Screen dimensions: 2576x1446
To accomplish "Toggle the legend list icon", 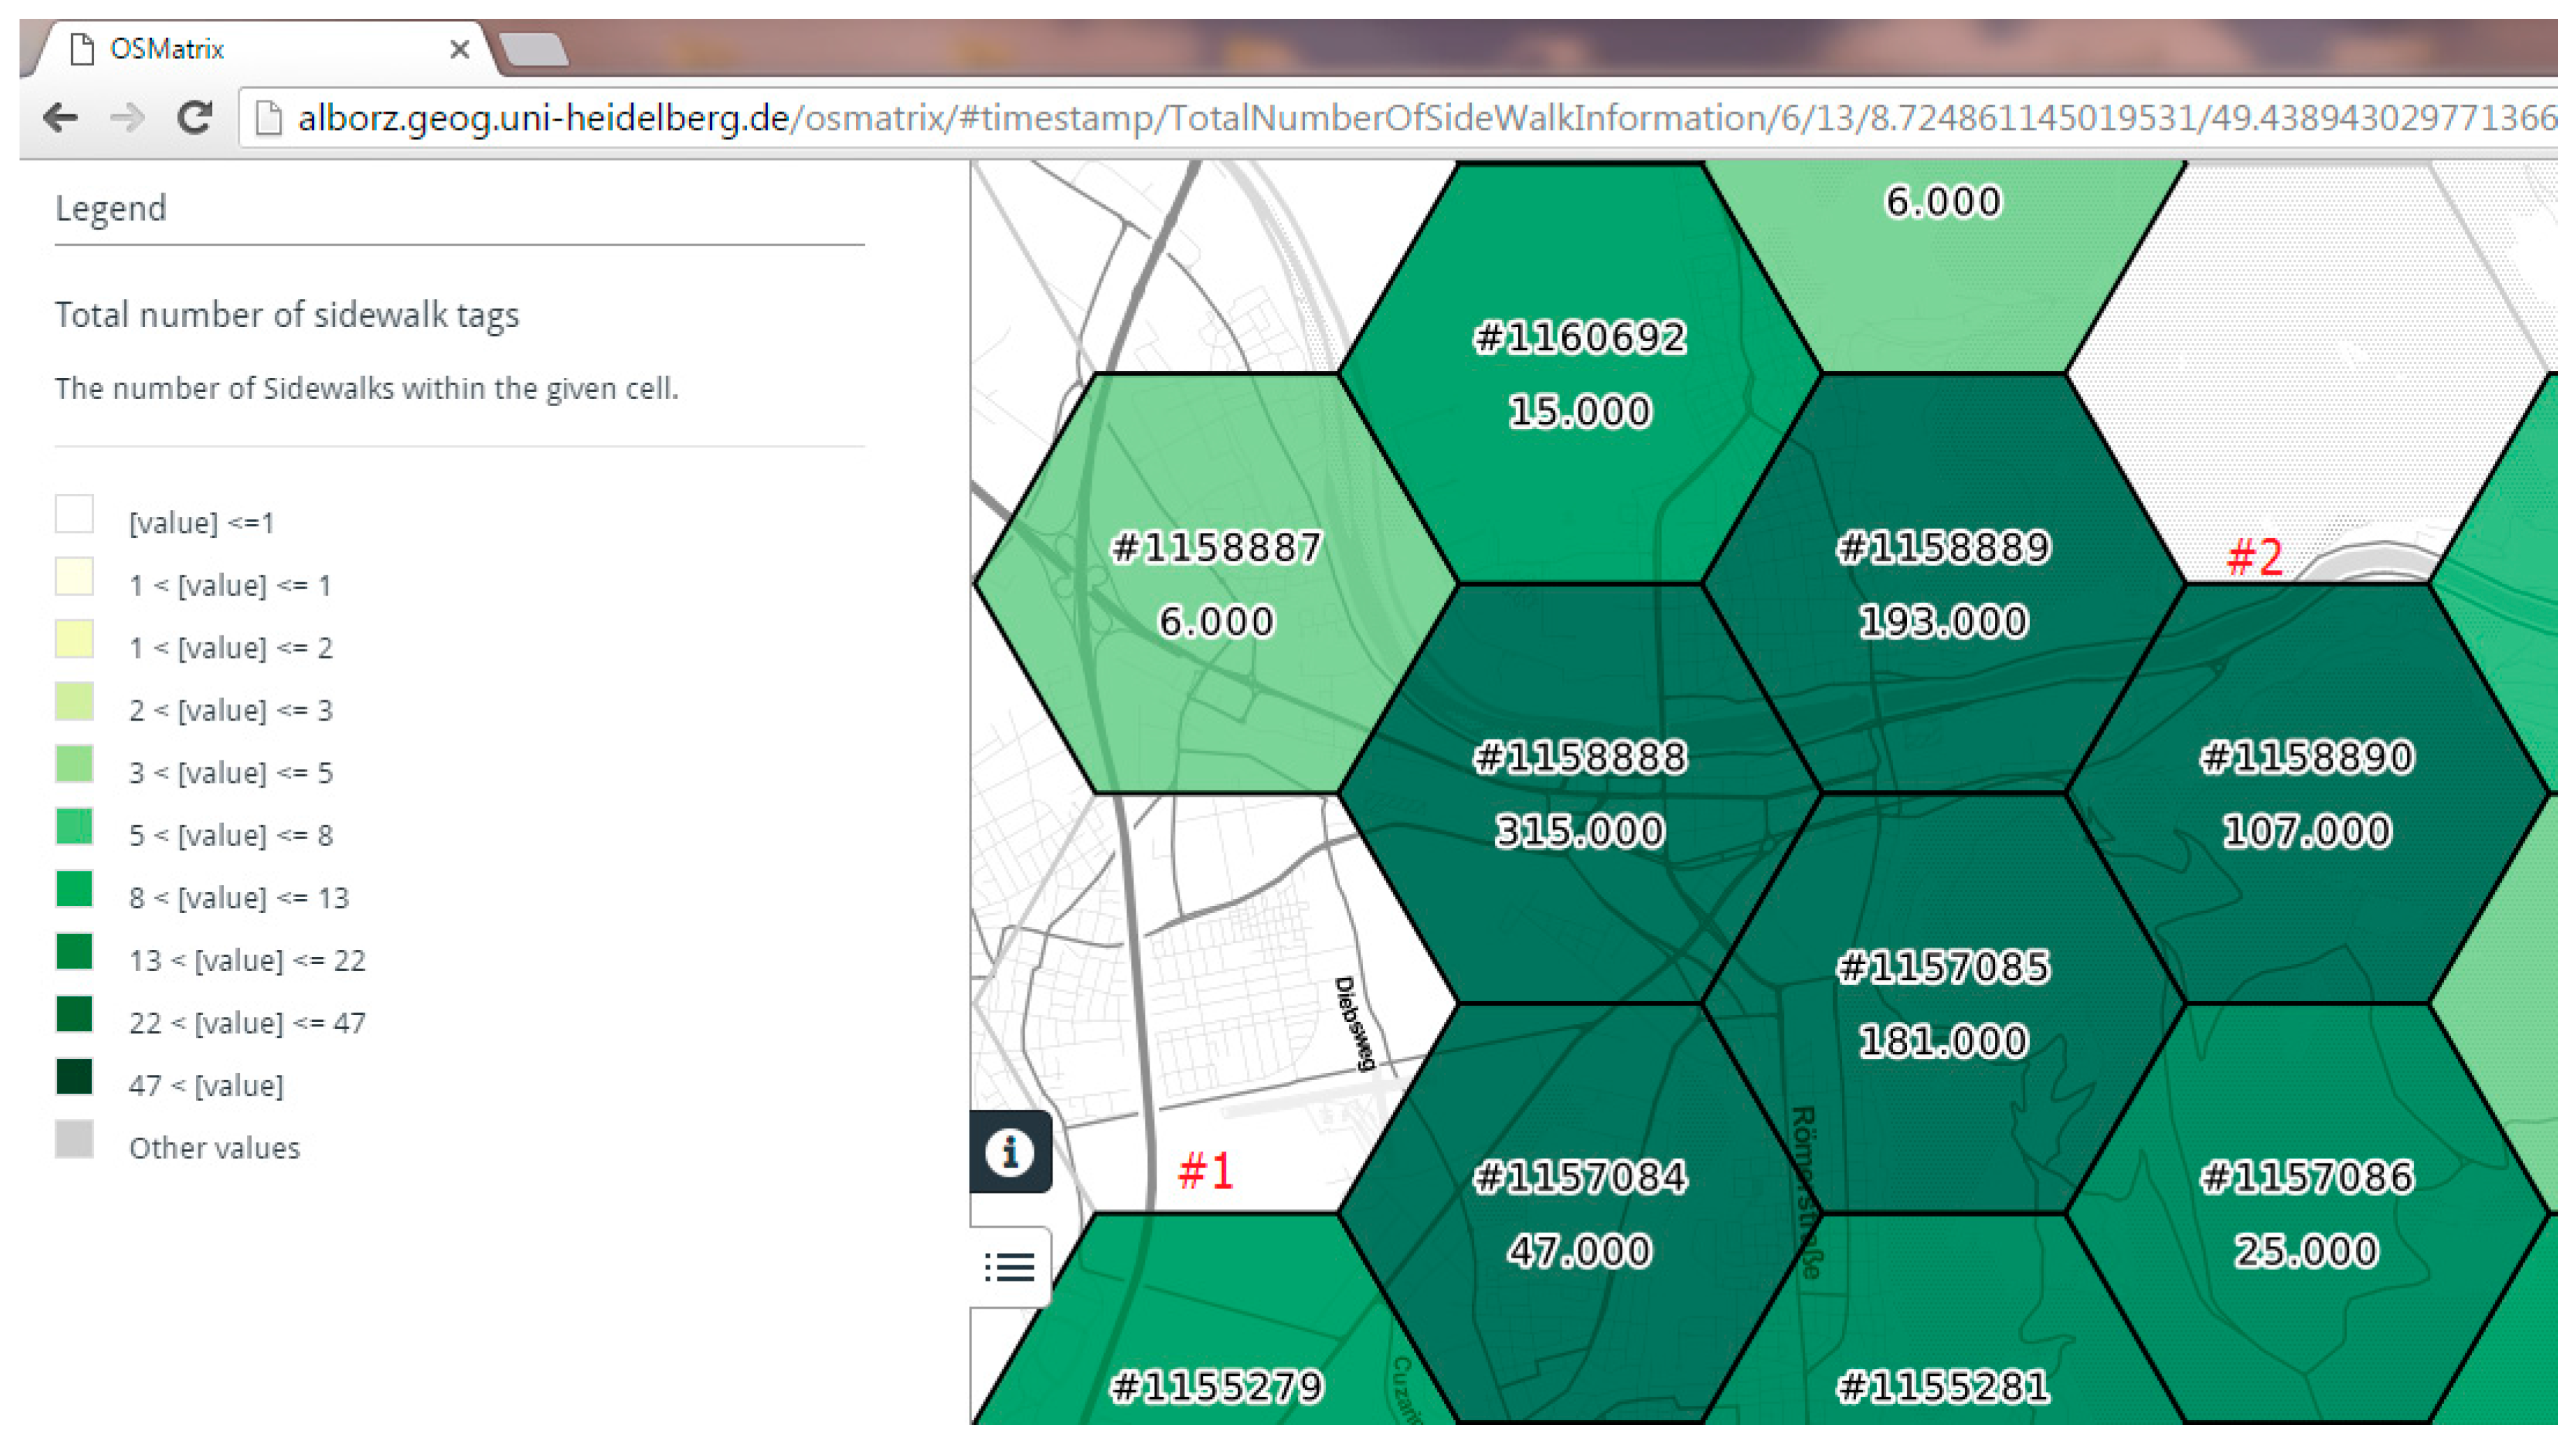I will (1010, 1267).
